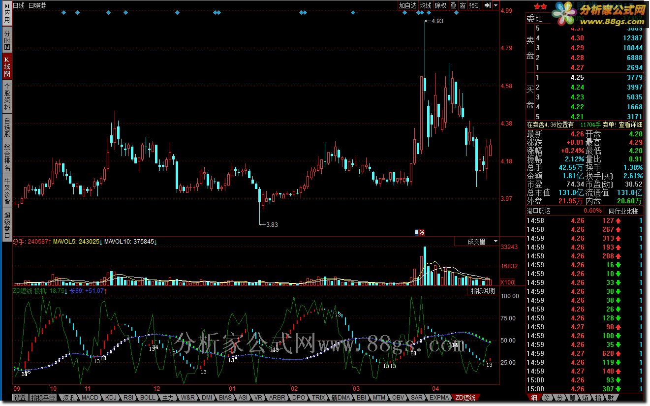This screenshot has width=650, height=406.
Task: Select the ZD短线 indicator tab
Action: (465, 397)
